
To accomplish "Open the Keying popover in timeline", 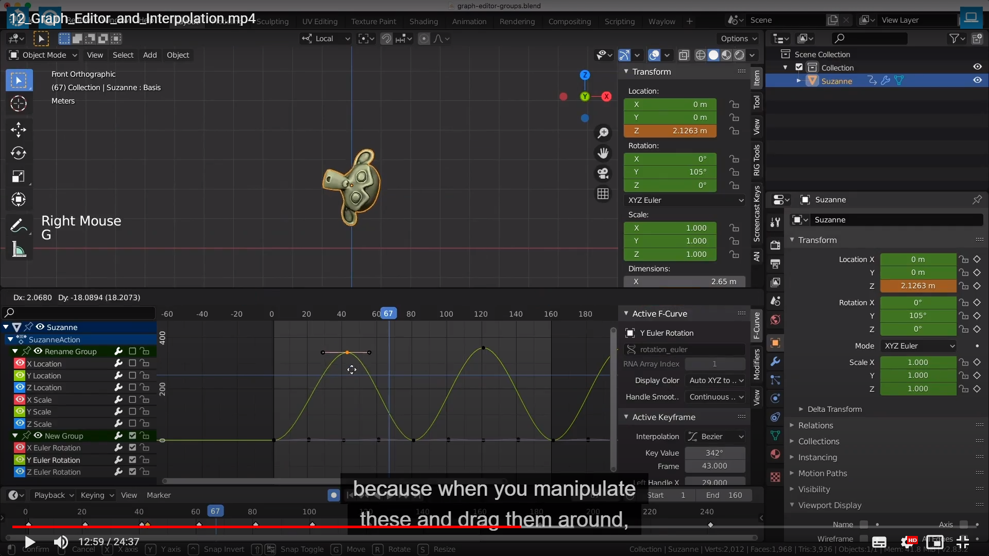I will pyautogui.click(x=96, y=495).
